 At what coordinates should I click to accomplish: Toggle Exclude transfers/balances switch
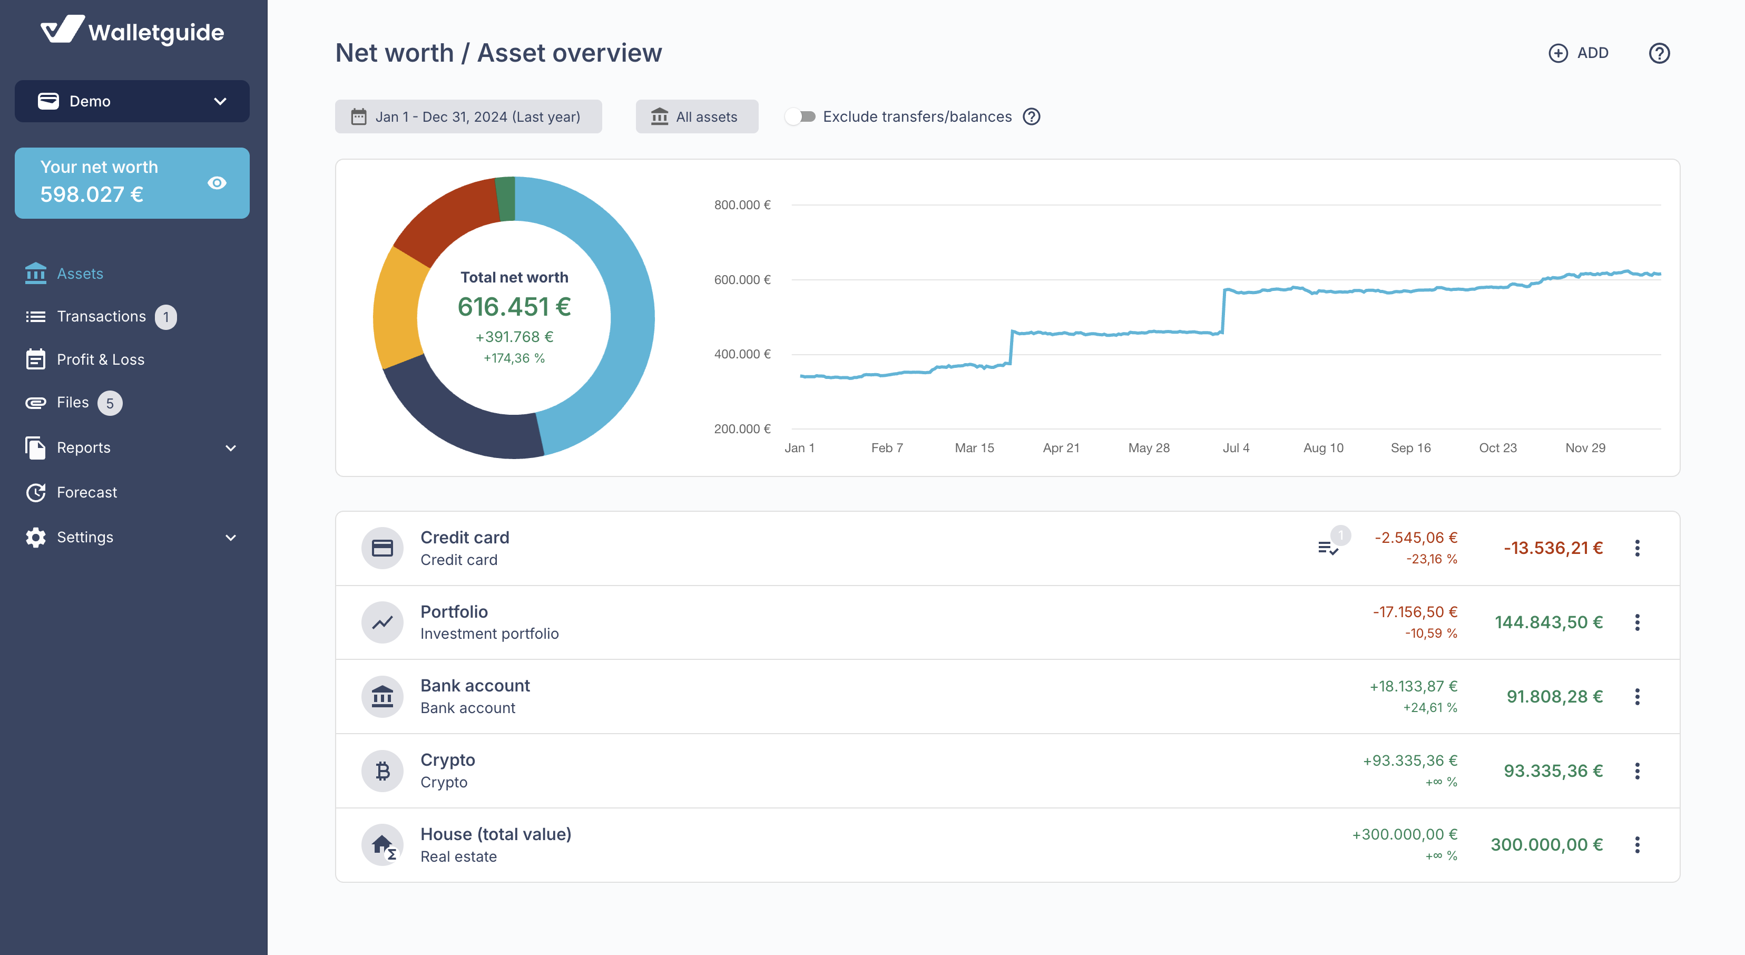tap(801, 116)
